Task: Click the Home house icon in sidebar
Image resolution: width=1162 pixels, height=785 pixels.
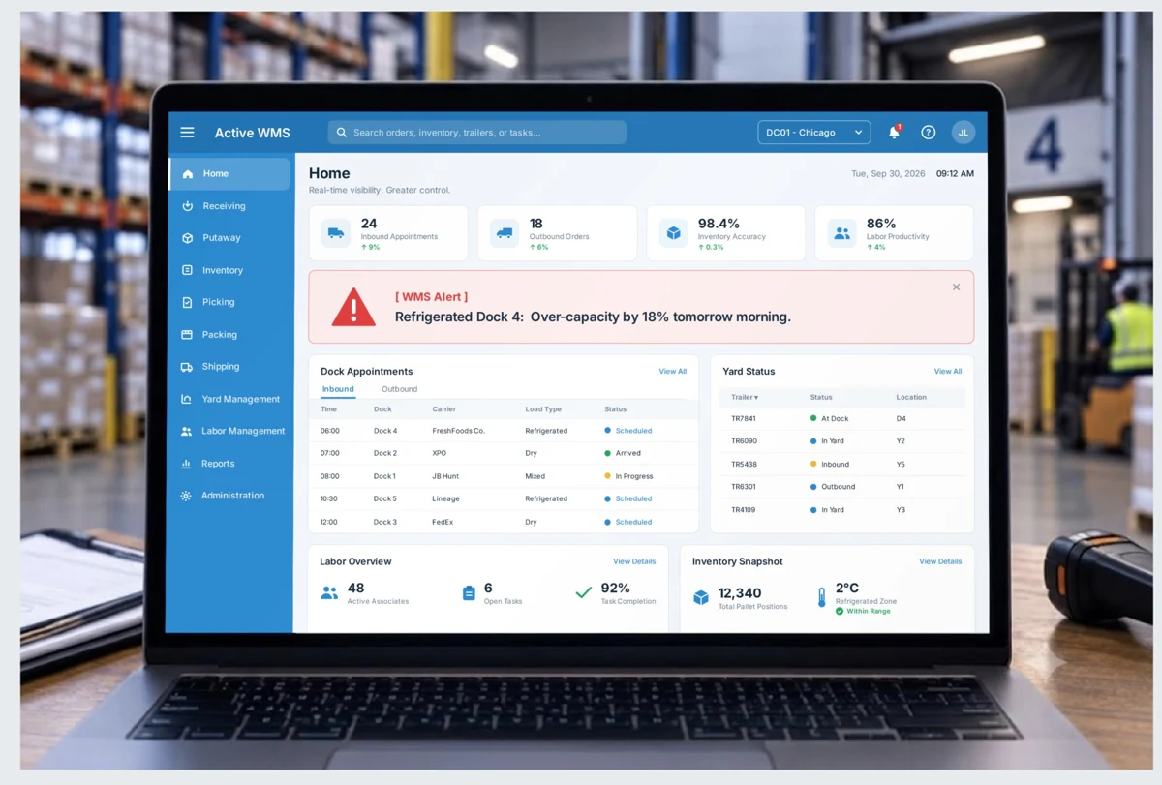Action: coord(187,174)
